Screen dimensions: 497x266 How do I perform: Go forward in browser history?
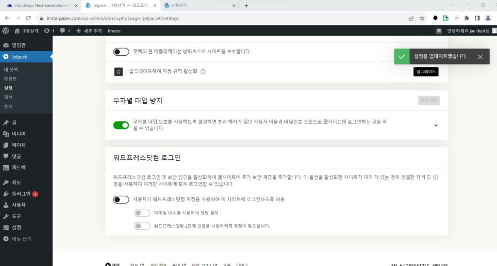[18, 18]
